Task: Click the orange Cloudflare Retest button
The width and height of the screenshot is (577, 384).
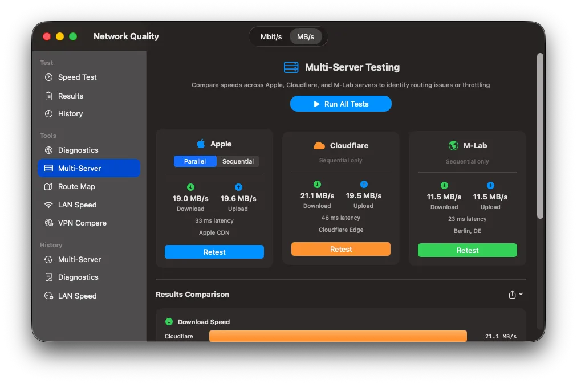Action: click(341, 249)
